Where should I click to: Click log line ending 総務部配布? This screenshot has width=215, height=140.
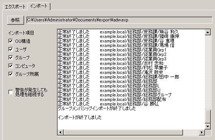(x=112, y=100)
